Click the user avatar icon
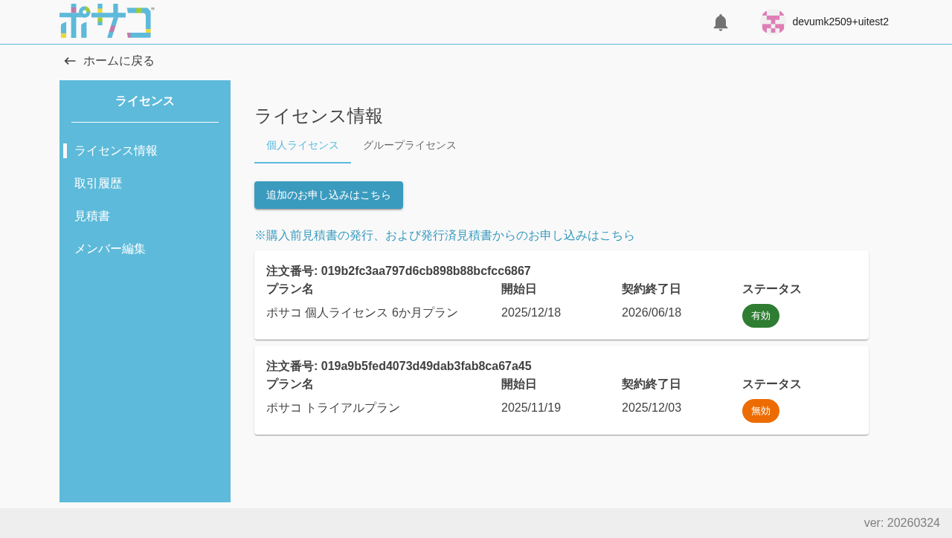952x538 pixels. [773, 22]
